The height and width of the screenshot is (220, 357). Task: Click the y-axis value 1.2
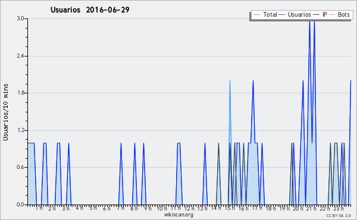coord(20,130)
